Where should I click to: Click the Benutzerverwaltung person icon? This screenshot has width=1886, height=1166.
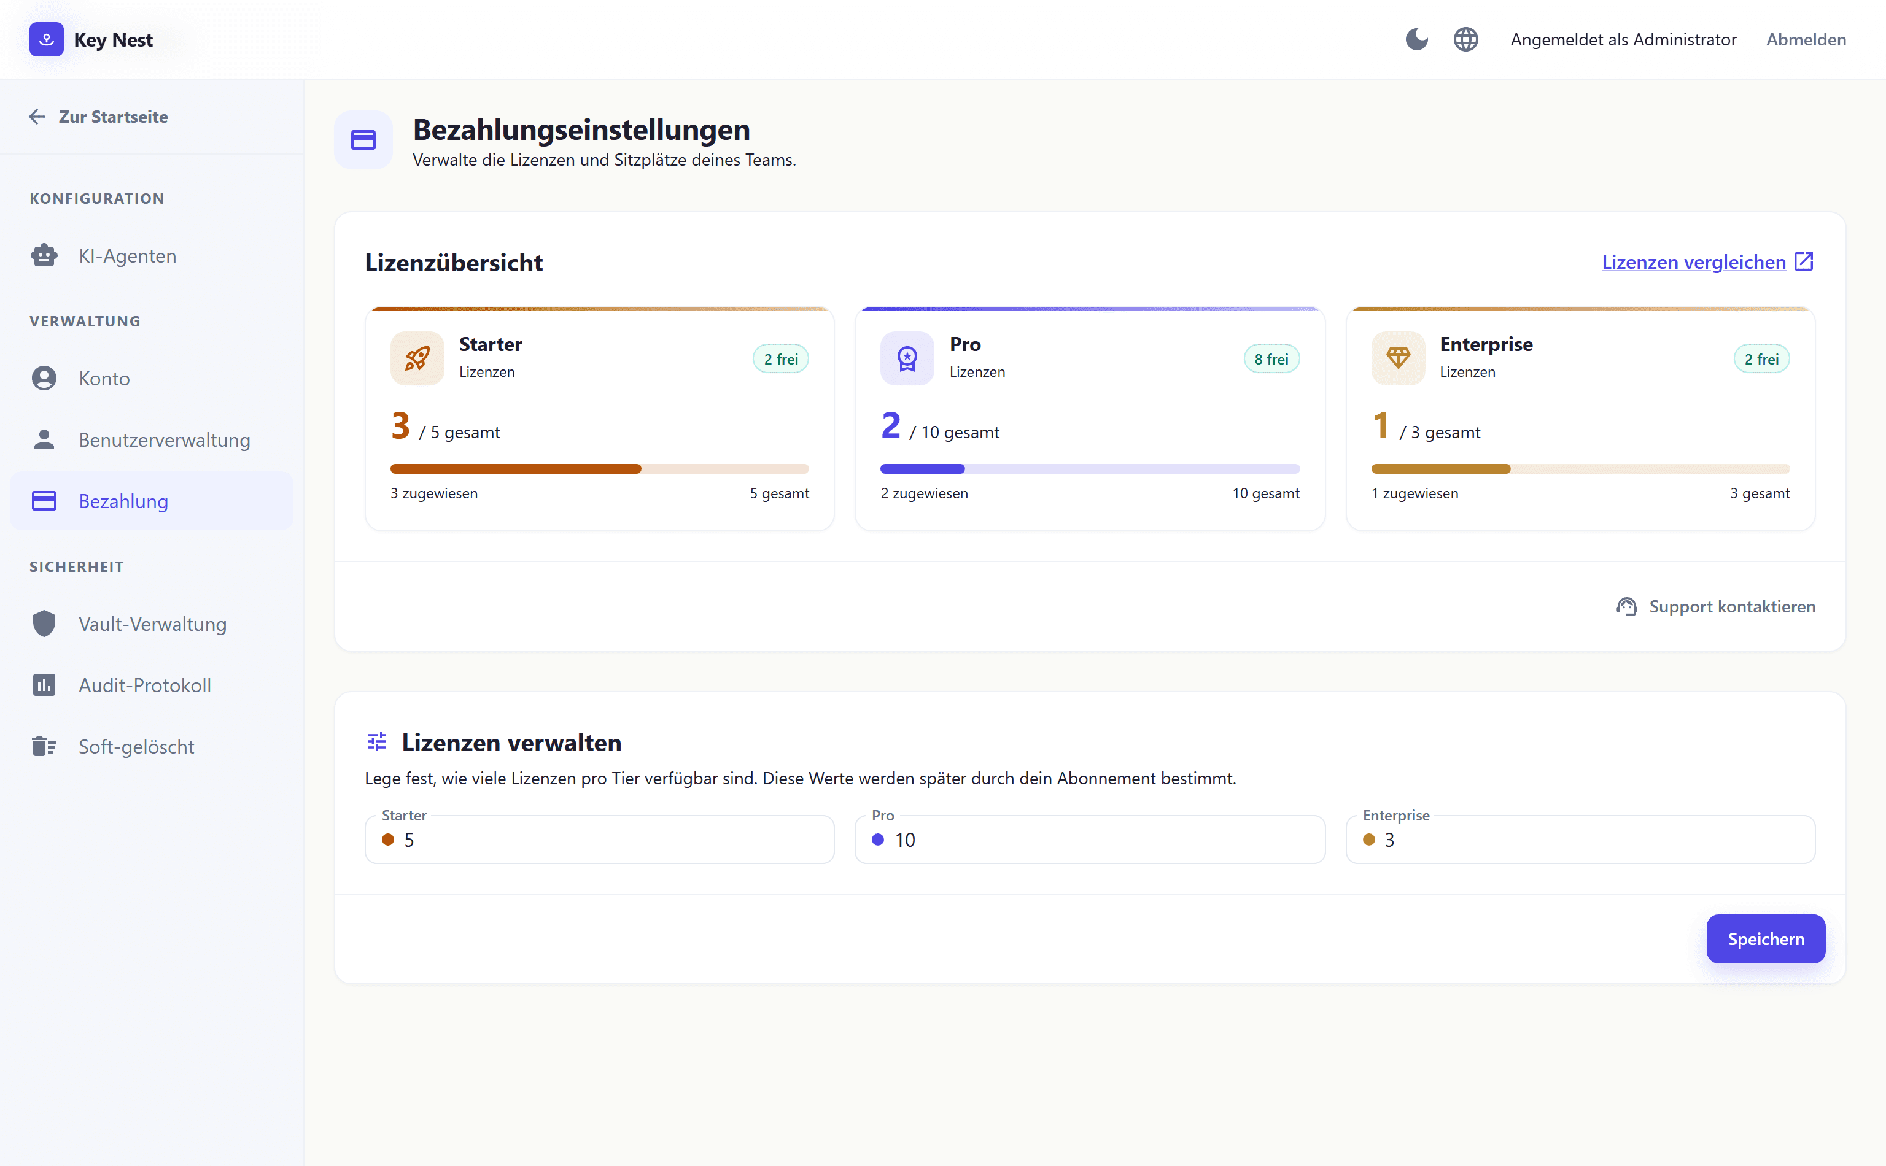pos(44,439)
